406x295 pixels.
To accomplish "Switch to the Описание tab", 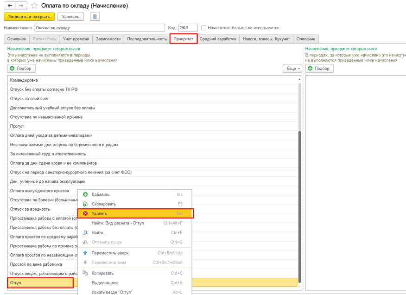I will coord(306,39).
